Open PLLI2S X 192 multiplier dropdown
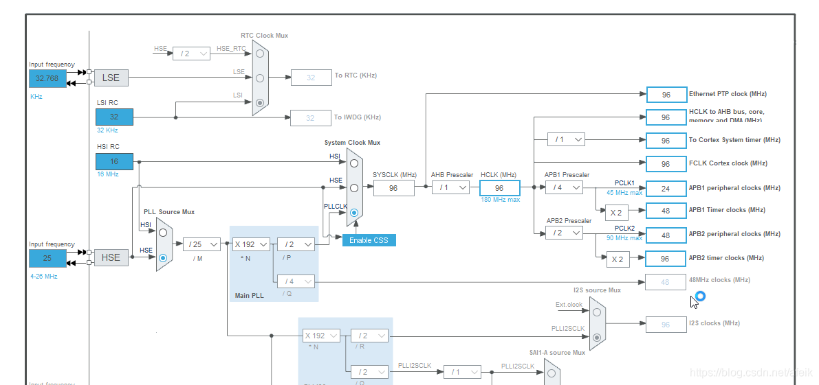Image resolution: width=819 pixels, height=385 pixels. [x=322, y=336]
